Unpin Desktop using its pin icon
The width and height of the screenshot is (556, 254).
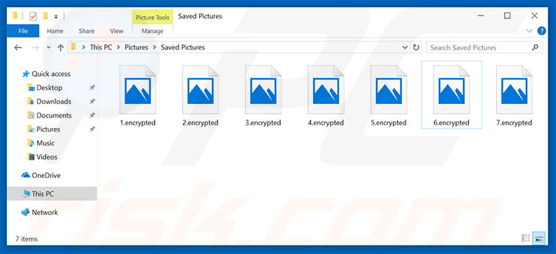(91, 88)
